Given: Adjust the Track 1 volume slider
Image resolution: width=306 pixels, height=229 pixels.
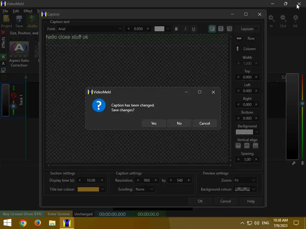Looking at the screenshot, I should [x=13, y=106].
